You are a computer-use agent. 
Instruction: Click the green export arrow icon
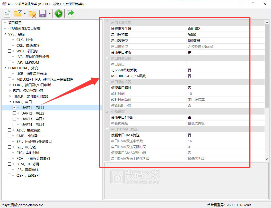coord(70,14)
